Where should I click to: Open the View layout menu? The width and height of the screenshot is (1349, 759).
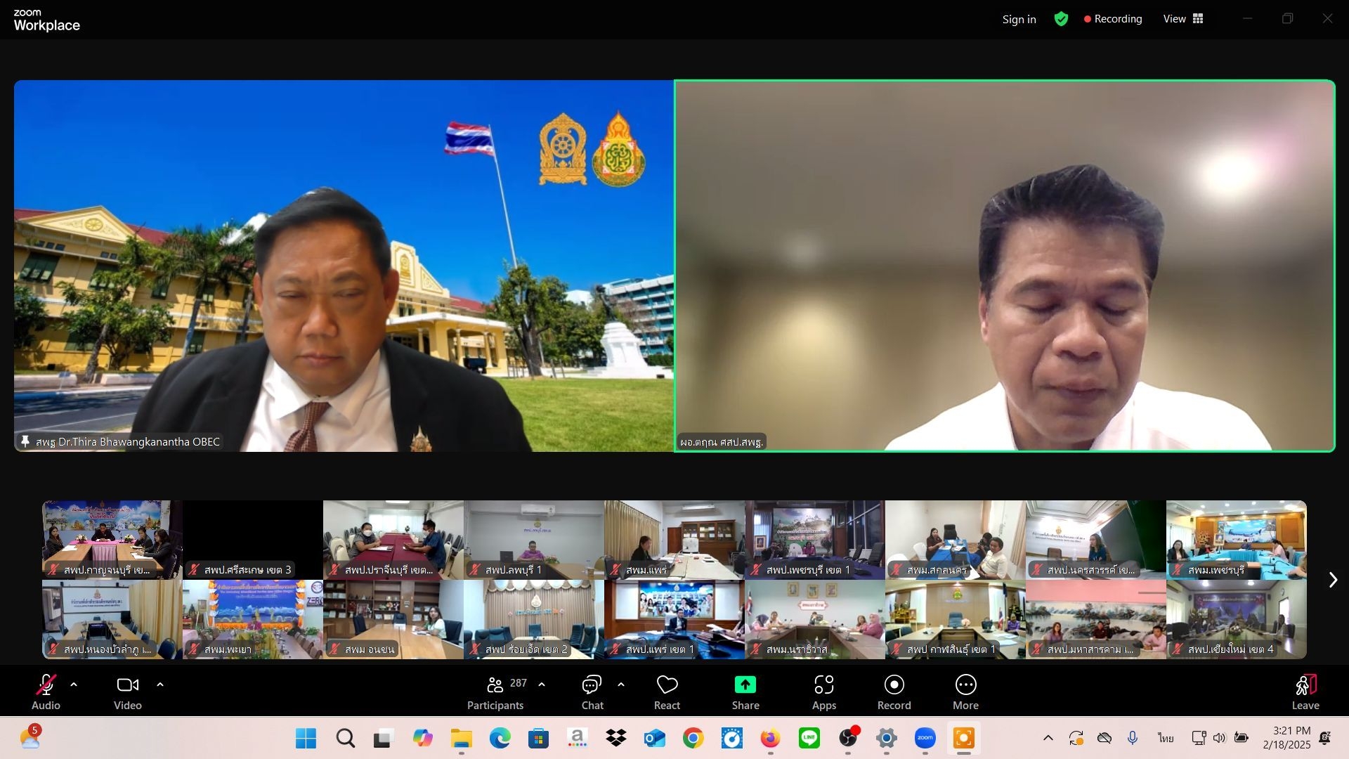1183,19
